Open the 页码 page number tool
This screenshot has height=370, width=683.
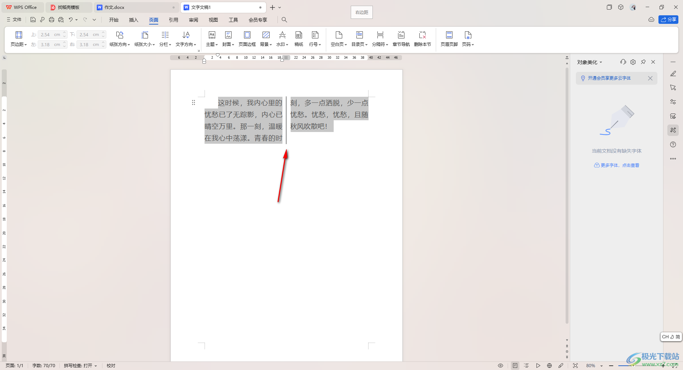coord(468,39)
